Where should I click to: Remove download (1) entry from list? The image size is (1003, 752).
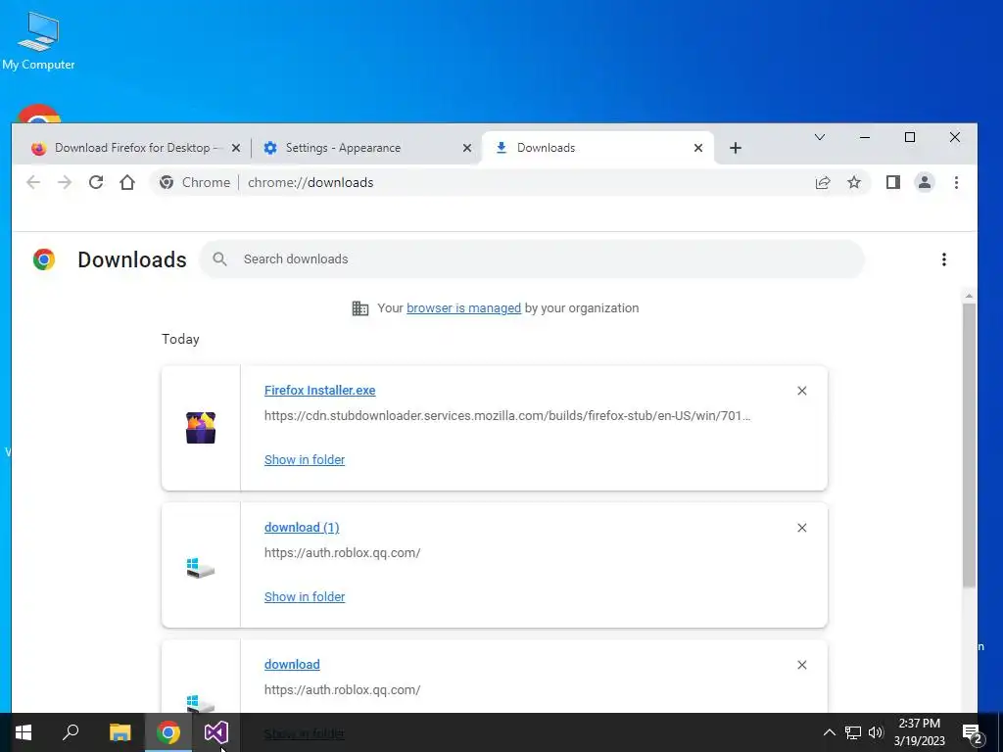pos(802,528)
